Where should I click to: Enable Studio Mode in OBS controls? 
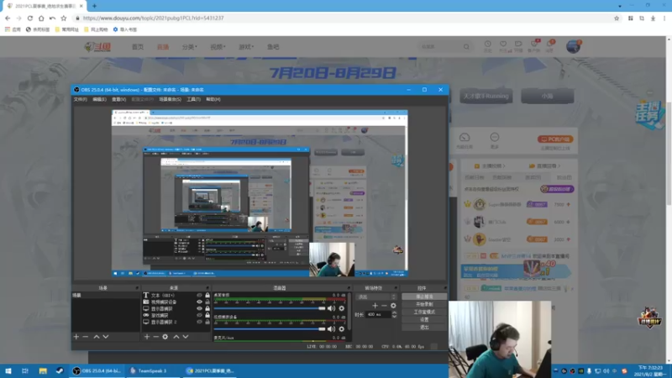pos(424,312)
